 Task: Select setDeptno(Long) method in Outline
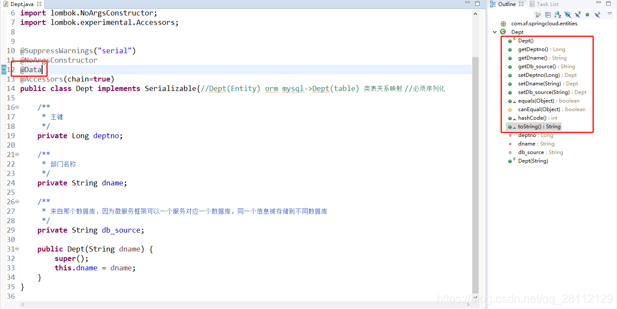click(547, 75)
